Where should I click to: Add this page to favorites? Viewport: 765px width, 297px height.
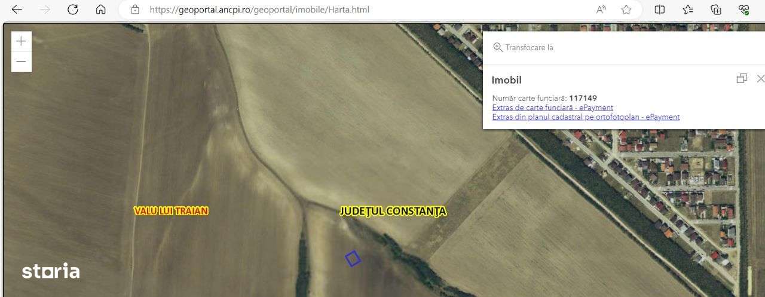pos(626,10)
